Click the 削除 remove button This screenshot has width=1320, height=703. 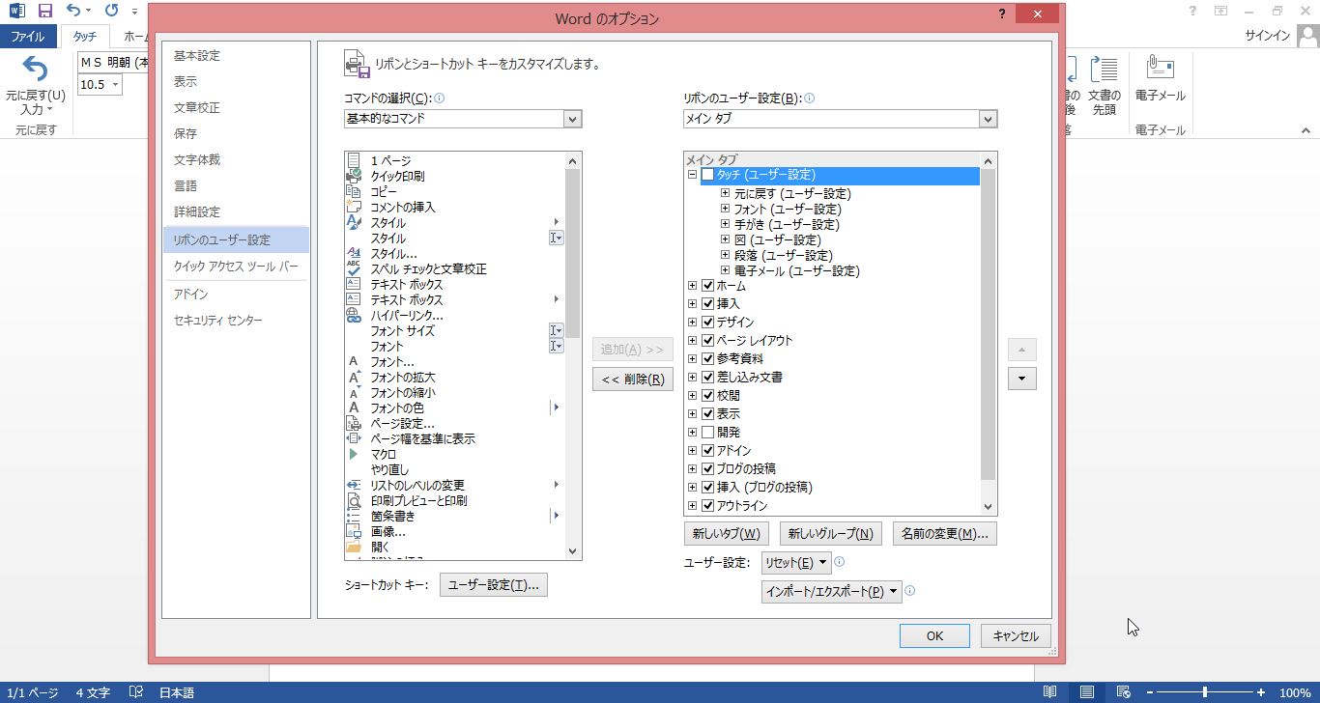click(633, 380)
